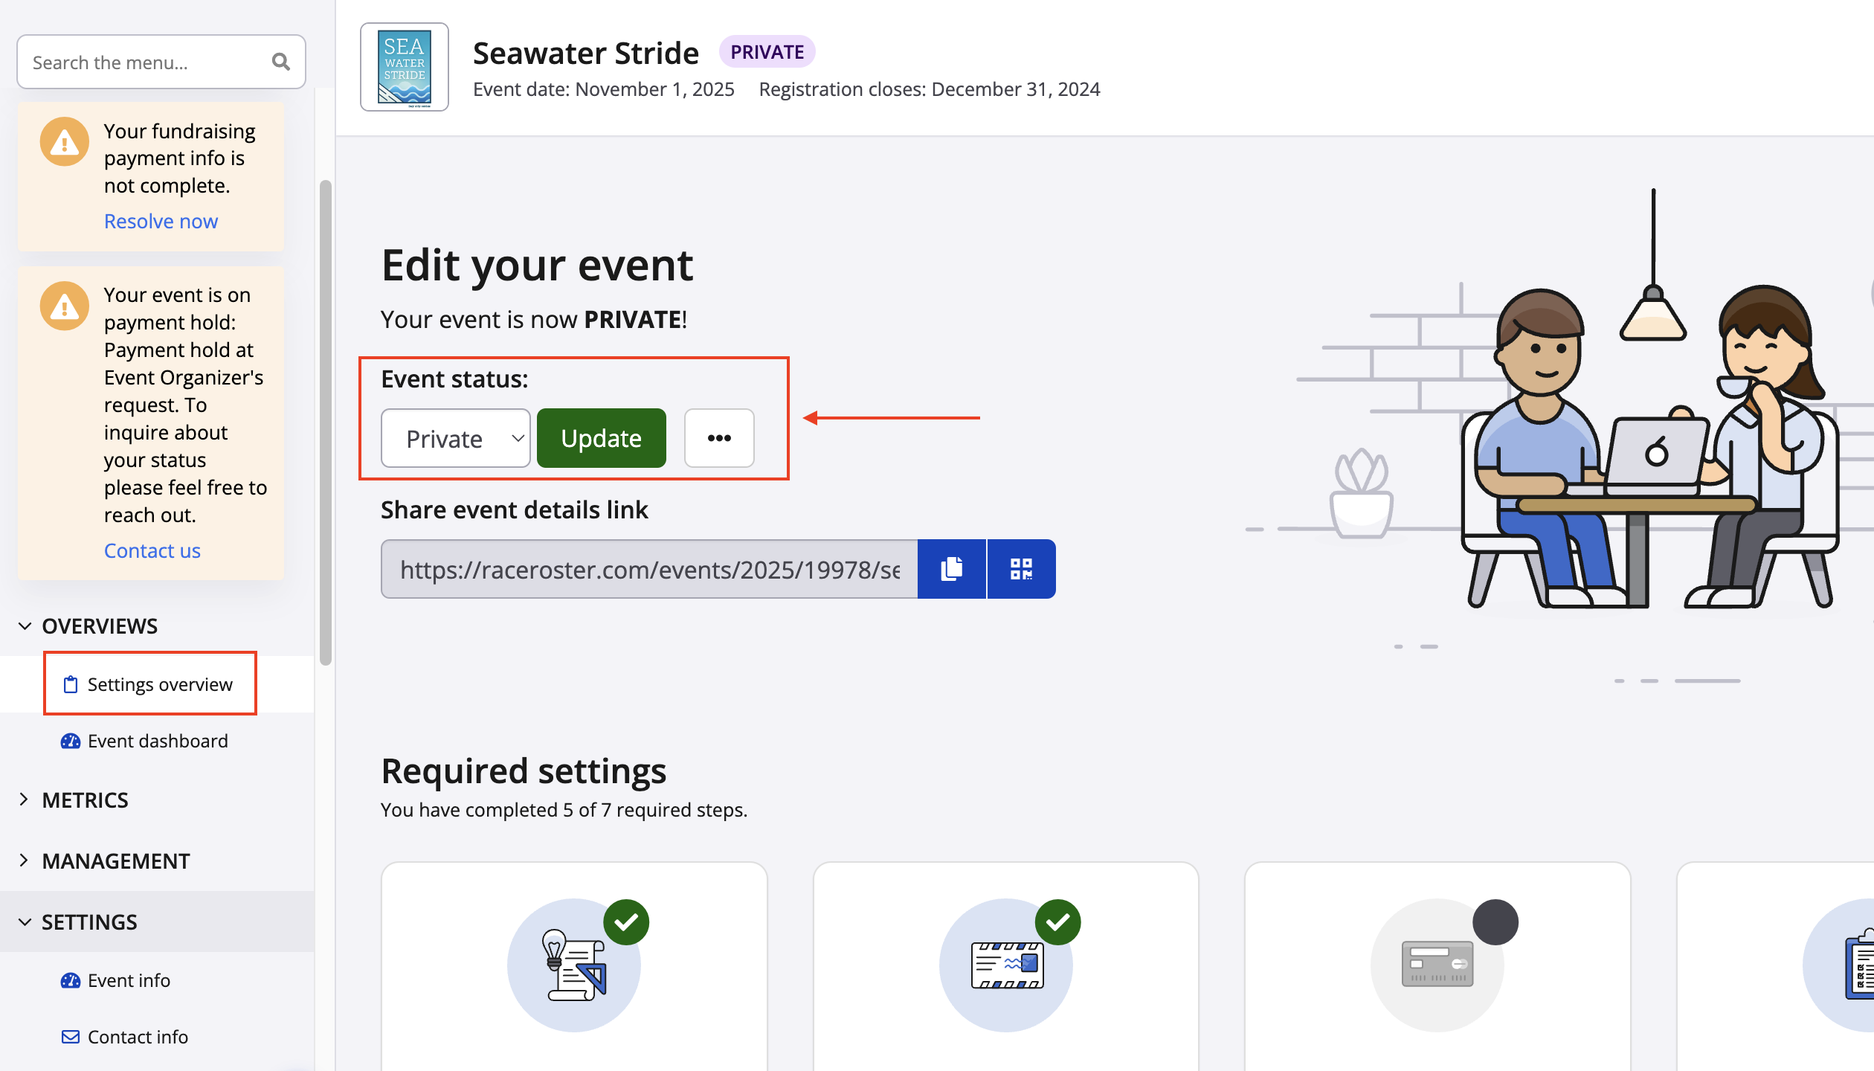The image size is (1874, 1071).
Task: Open the QR code icon button
Action: (1021, 569)
